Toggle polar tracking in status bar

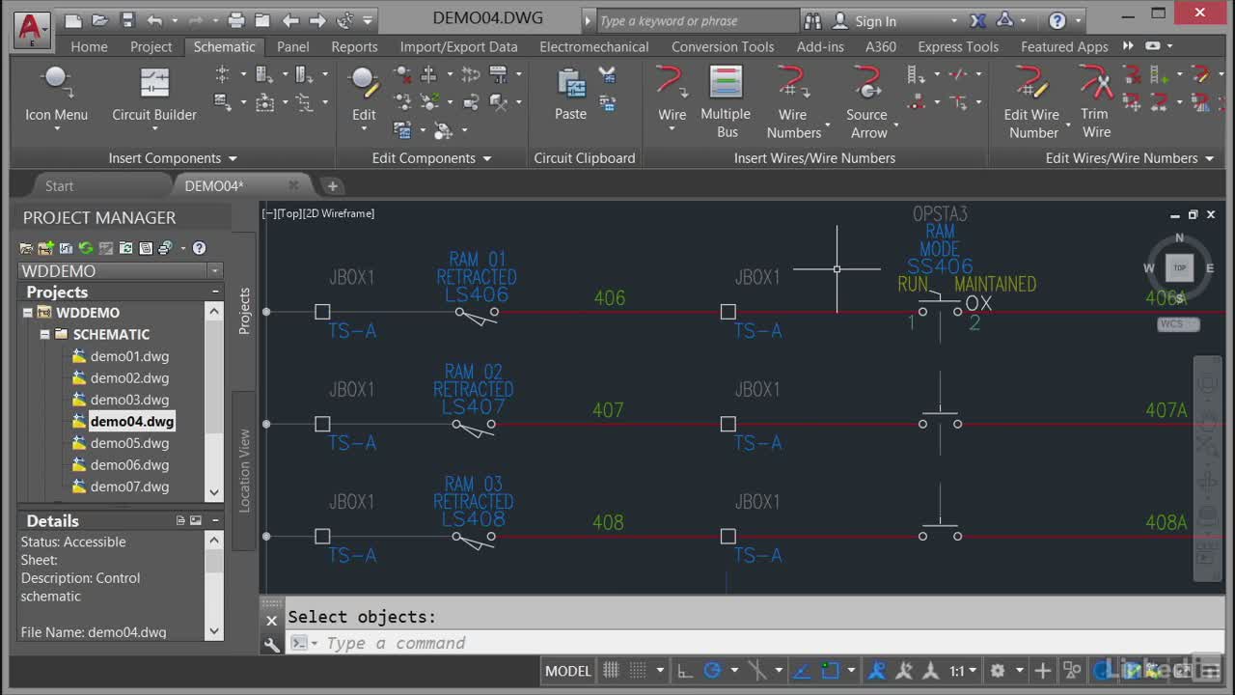[x=713, y=671]
